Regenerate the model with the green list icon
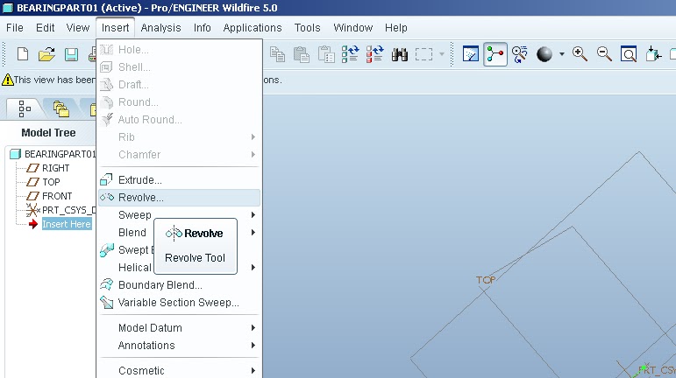The width and height of the screenshot is (676, 378). click(350, 54)
